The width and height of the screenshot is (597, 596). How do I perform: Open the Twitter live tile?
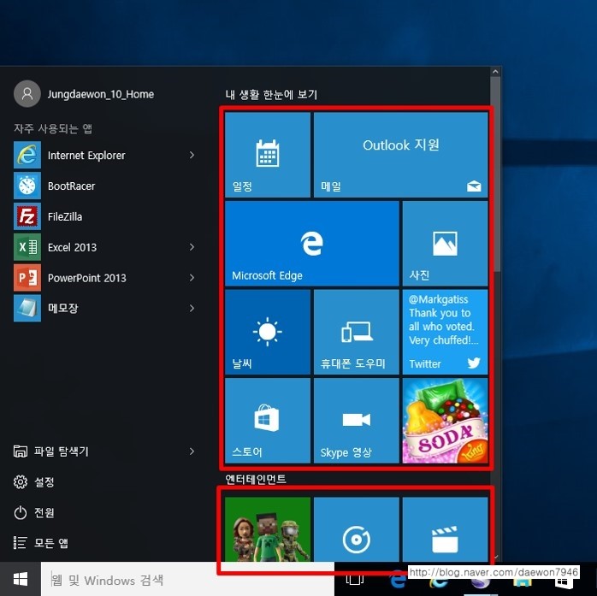point(445,332)
